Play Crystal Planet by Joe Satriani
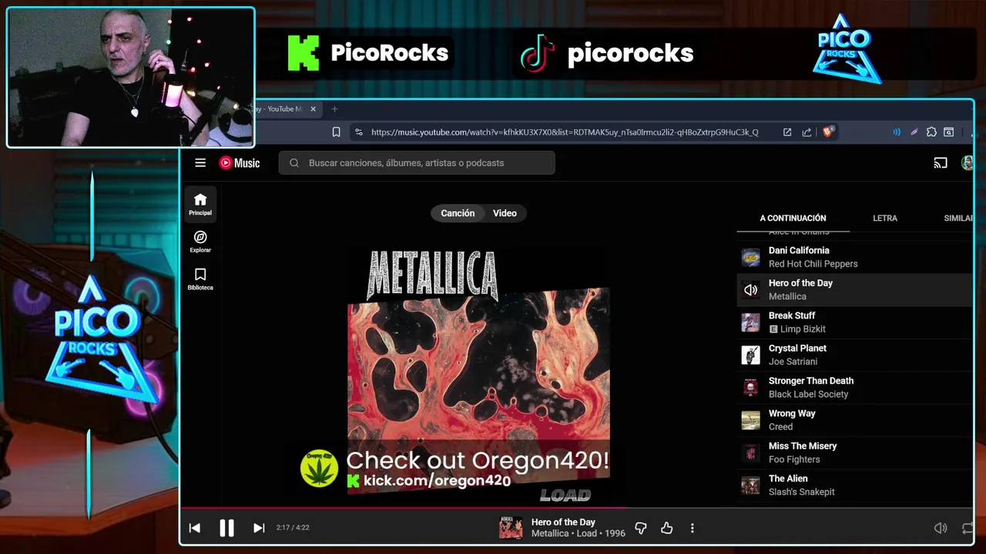Image resolution: width=986 pixels, height=554 pixels. tap(854, 355)
